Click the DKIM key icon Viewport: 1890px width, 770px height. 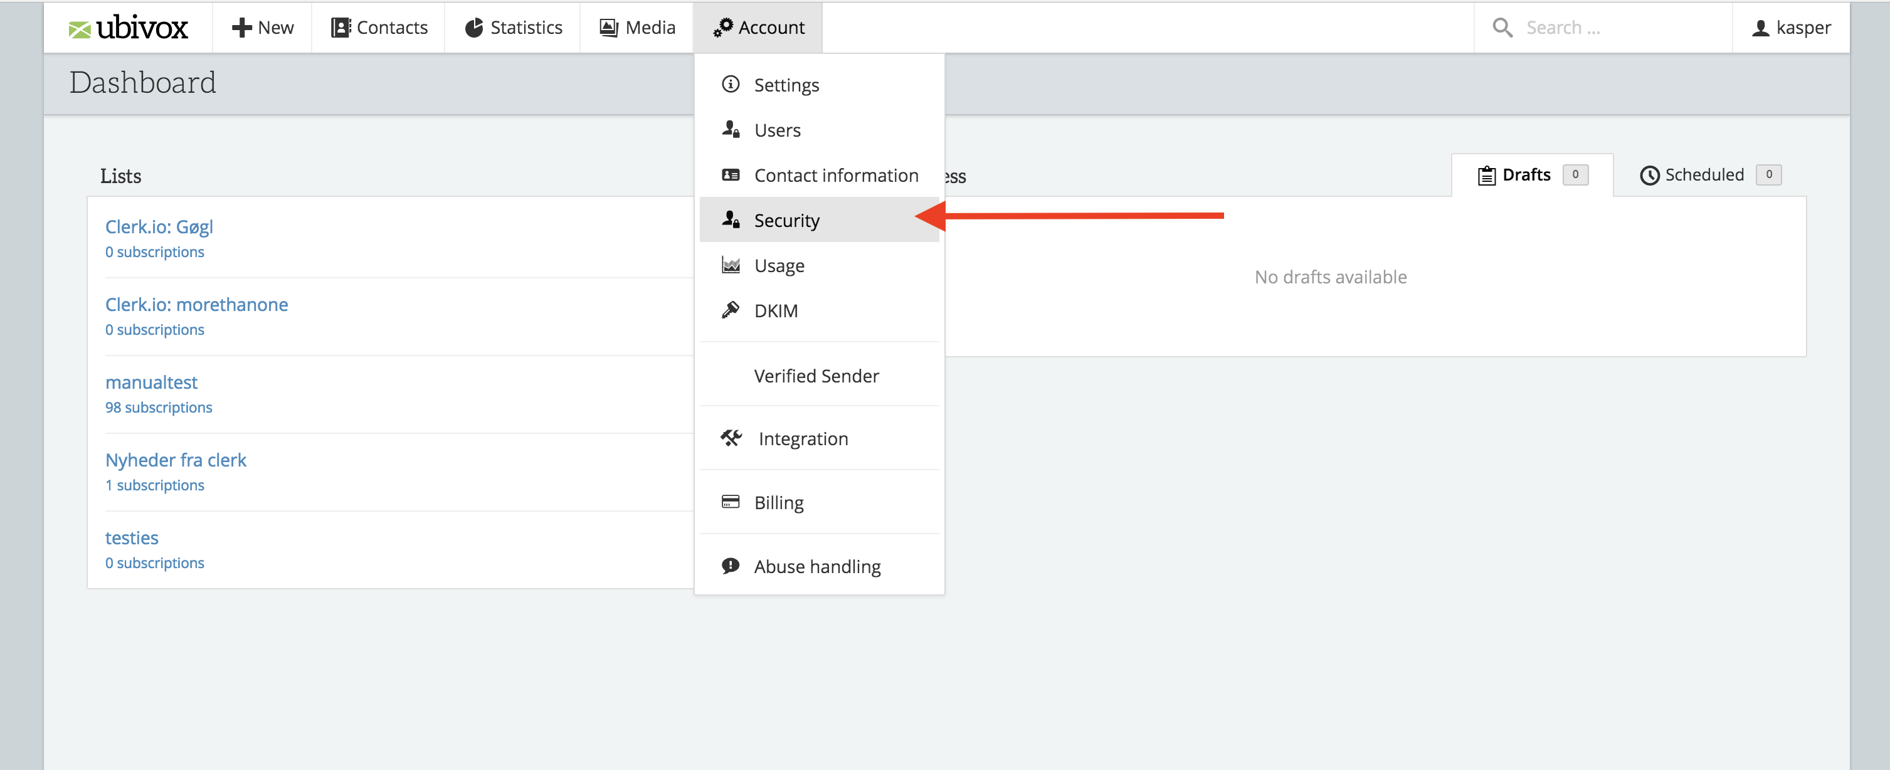[730, 310]
